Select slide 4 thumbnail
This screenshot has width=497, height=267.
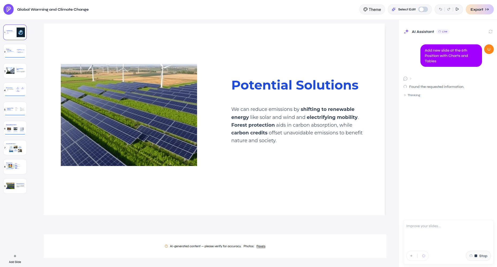15,90
